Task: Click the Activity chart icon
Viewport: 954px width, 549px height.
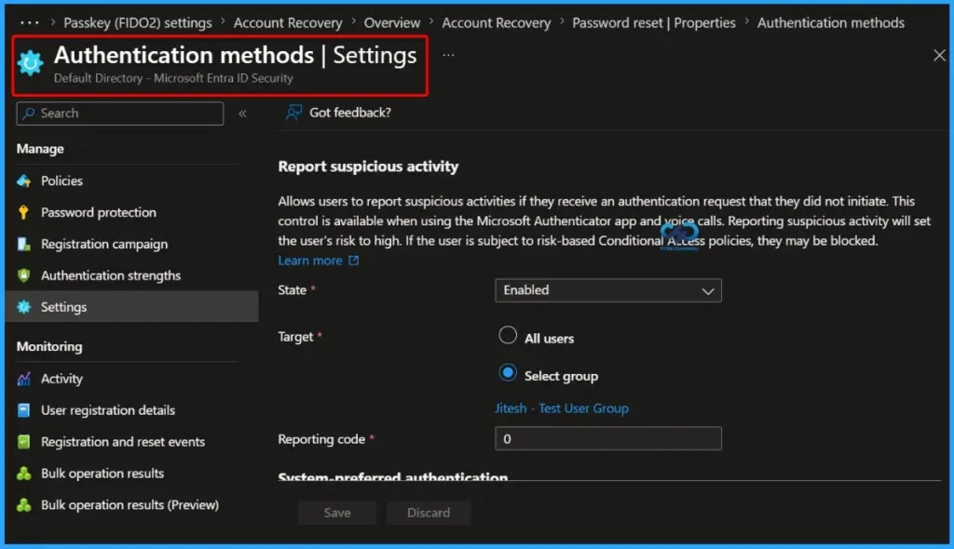Action: tap(23, 379)
